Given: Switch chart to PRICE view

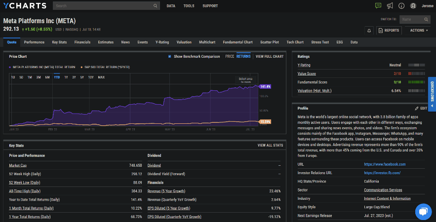Looking at the screenshot, I should [230, 56].
